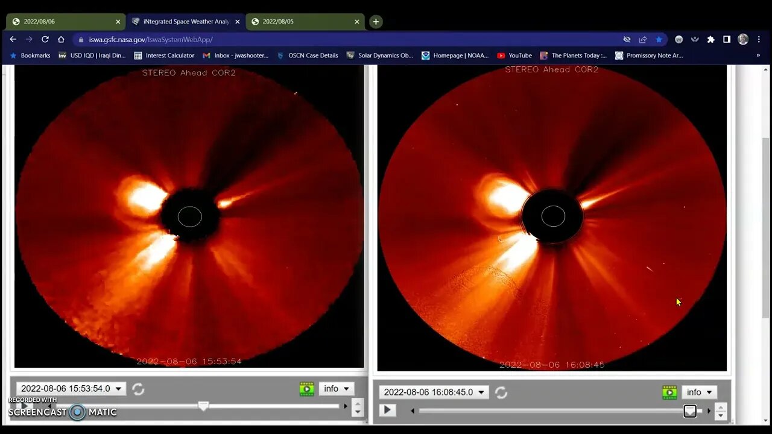The width and height of the screenshot is (772, 434).
Task: Click the circular W extension icon
Action: coord(679,39)
